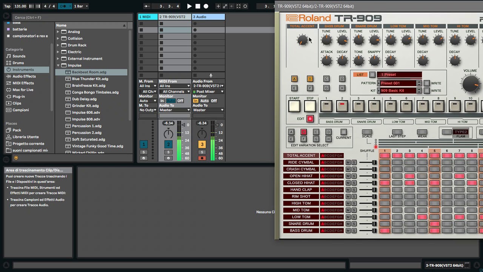Set track 2 monitor to In
The height and width of the screenshot is (272, 483).
[x=162, y=101]
